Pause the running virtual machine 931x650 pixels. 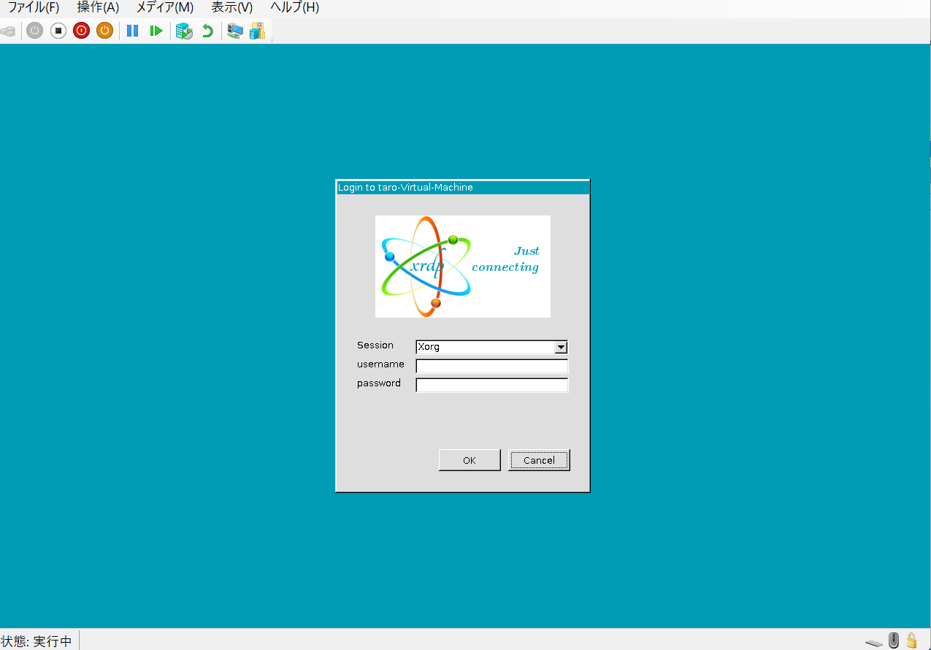132,31
